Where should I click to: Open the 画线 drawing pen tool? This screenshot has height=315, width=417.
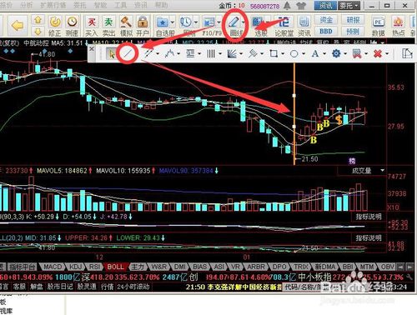[x=235, y=26]
